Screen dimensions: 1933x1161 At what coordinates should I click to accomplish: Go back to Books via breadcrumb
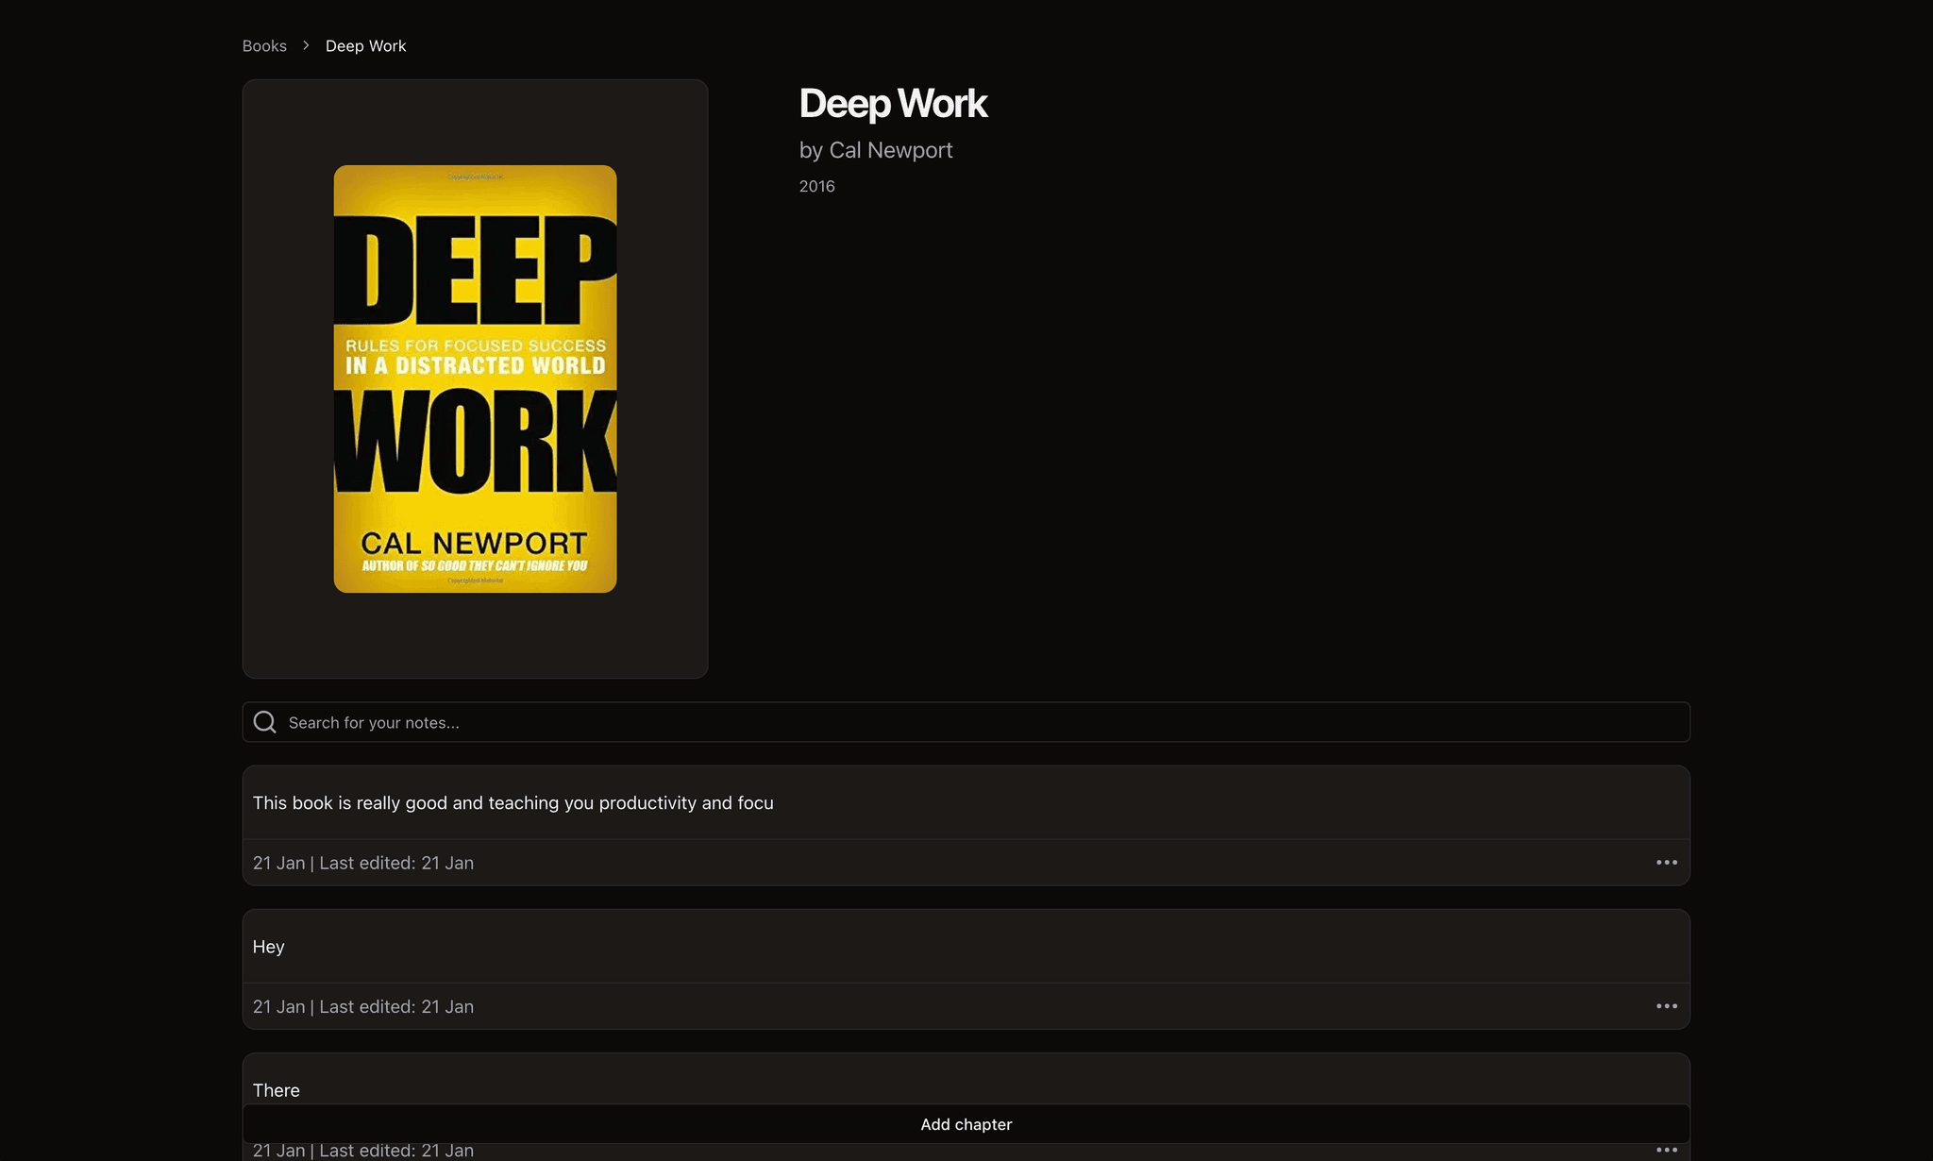(x=264, y=46)
